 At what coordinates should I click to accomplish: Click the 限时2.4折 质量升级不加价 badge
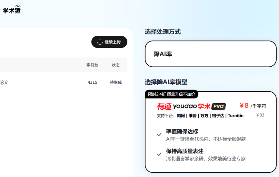[x=172, y=94]
